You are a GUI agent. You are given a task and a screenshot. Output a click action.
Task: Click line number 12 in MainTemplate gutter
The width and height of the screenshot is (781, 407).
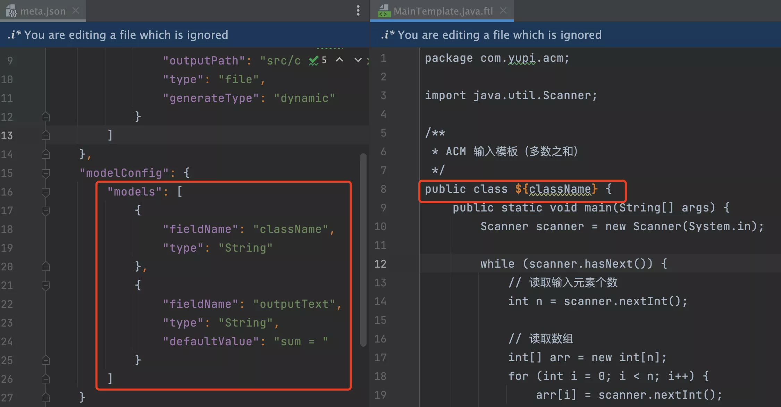pos(380,264)
